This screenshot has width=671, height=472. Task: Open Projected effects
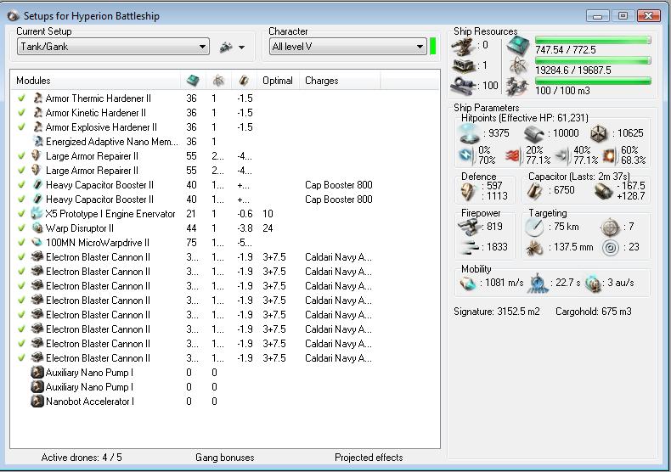(x=369, y=458)
